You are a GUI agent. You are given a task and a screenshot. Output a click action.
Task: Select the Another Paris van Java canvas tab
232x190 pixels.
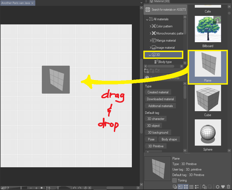click(x=15, y=3)
